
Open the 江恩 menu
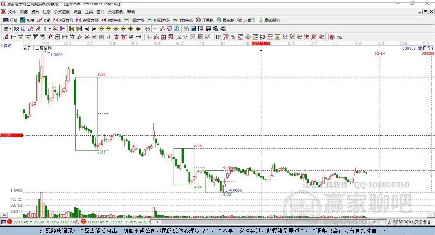(x=47, y=11)
